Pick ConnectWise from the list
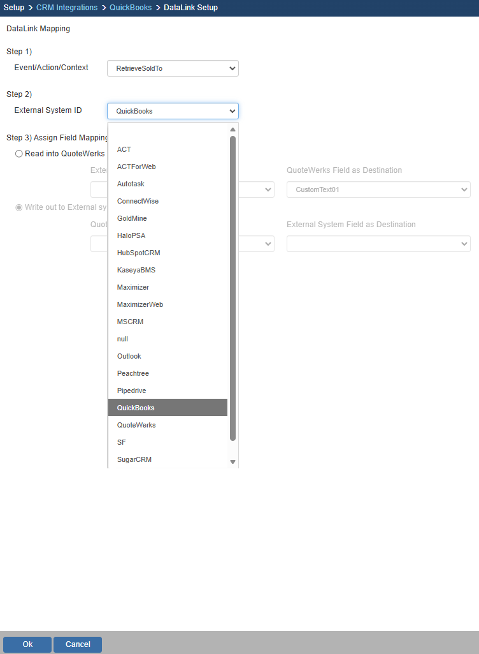 point(138,201)
